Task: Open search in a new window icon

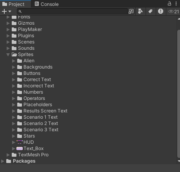Action: point(131,11)
